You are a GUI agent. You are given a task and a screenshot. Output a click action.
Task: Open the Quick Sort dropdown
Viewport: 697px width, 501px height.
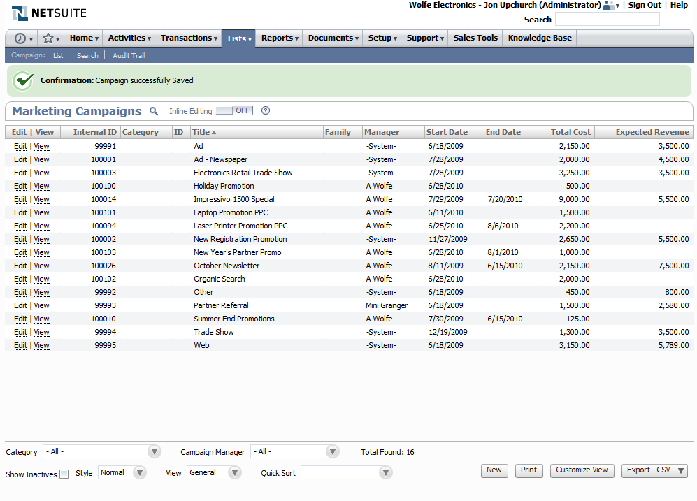coord(385,472)
